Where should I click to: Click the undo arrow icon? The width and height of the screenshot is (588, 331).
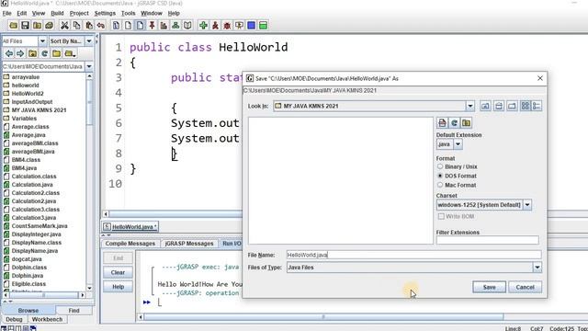101,26
